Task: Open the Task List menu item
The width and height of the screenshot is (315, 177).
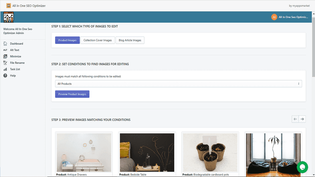Action: coord(15,69)
